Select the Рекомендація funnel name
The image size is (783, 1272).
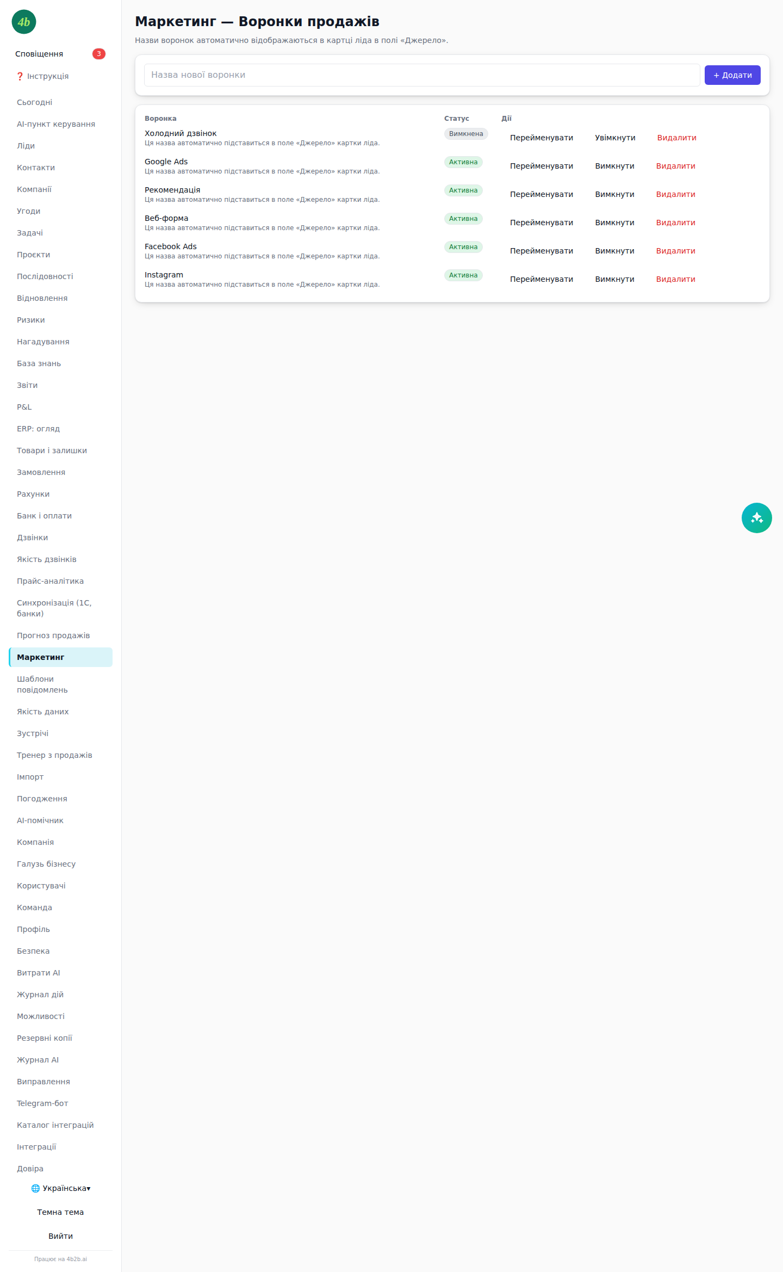click(172, 190)
